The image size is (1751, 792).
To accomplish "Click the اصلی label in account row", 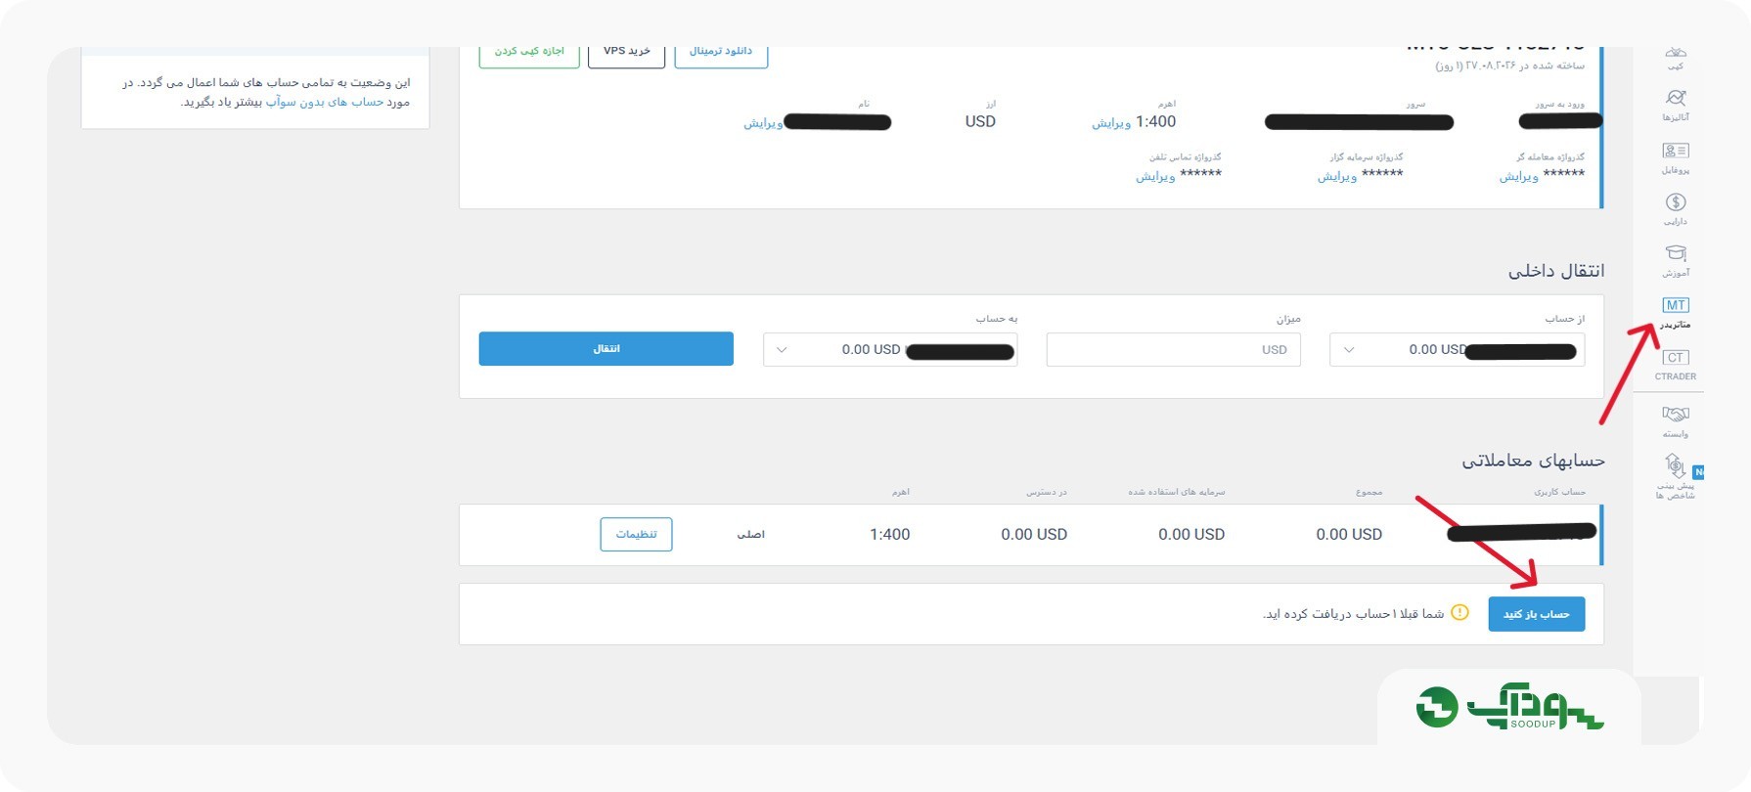I will [x=751, y=534].
